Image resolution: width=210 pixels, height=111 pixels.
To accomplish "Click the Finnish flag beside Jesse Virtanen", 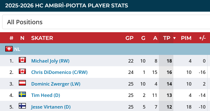I will (x=22, y=106).
